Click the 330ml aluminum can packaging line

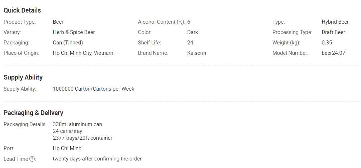77,124
